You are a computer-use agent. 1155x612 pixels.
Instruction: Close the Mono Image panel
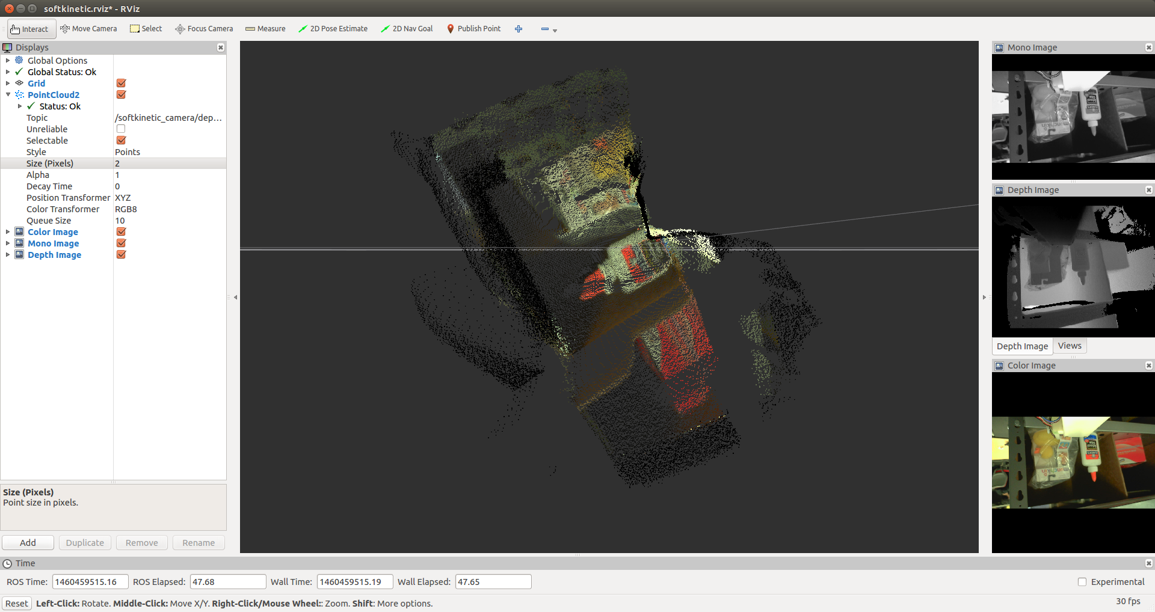(1148, 47)
